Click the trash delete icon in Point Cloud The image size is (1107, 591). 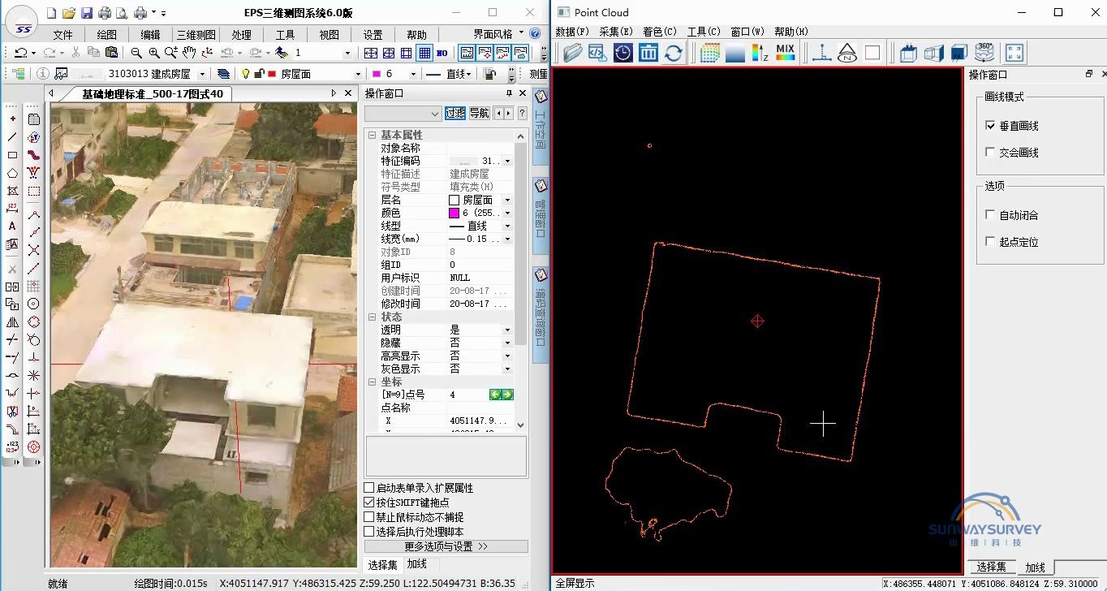[x=648, y=53]
